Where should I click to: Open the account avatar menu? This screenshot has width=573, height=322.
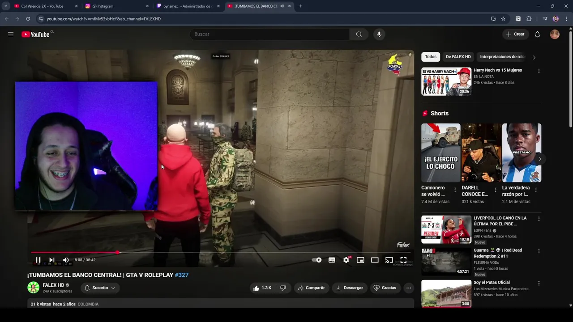(x=555, y=34)
